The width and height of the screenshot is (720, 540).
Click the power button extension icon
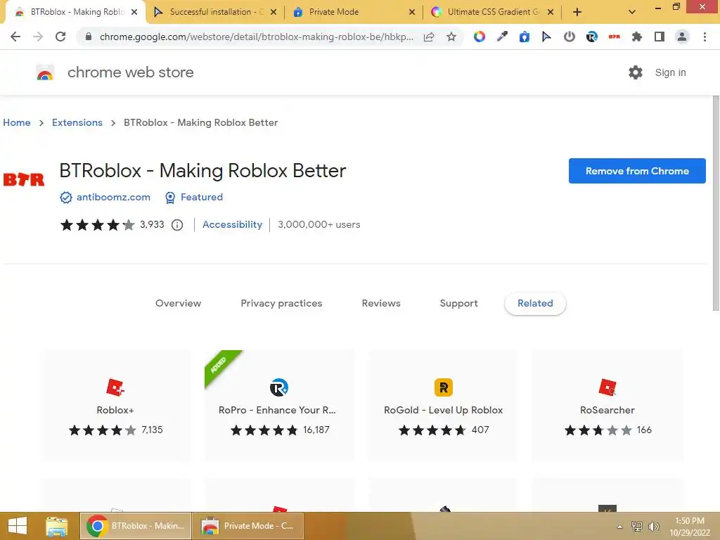coord(570,37)
